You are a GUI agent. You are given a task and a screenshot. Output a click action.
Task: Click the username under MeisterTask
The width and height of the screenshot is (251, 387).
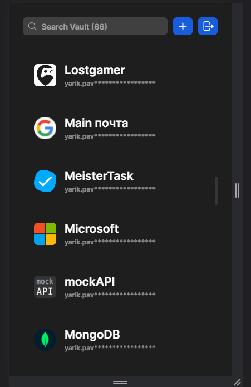tap(110, 189)
